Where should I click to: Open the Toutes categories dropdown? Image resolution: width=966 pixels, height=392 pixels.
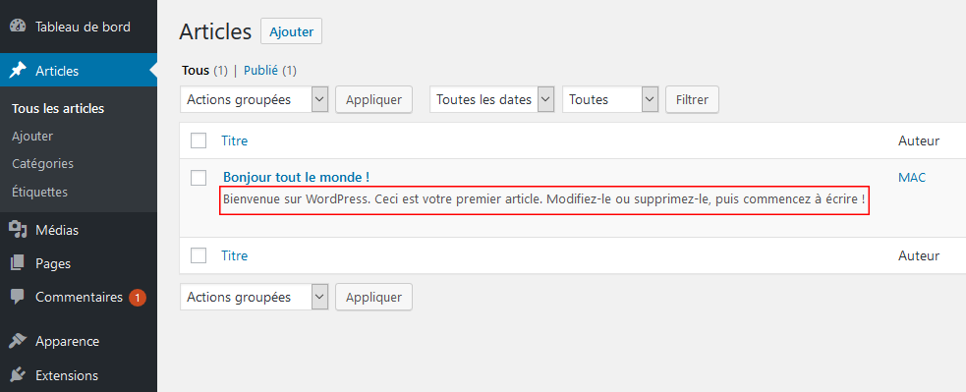click(x=610, y=99)
